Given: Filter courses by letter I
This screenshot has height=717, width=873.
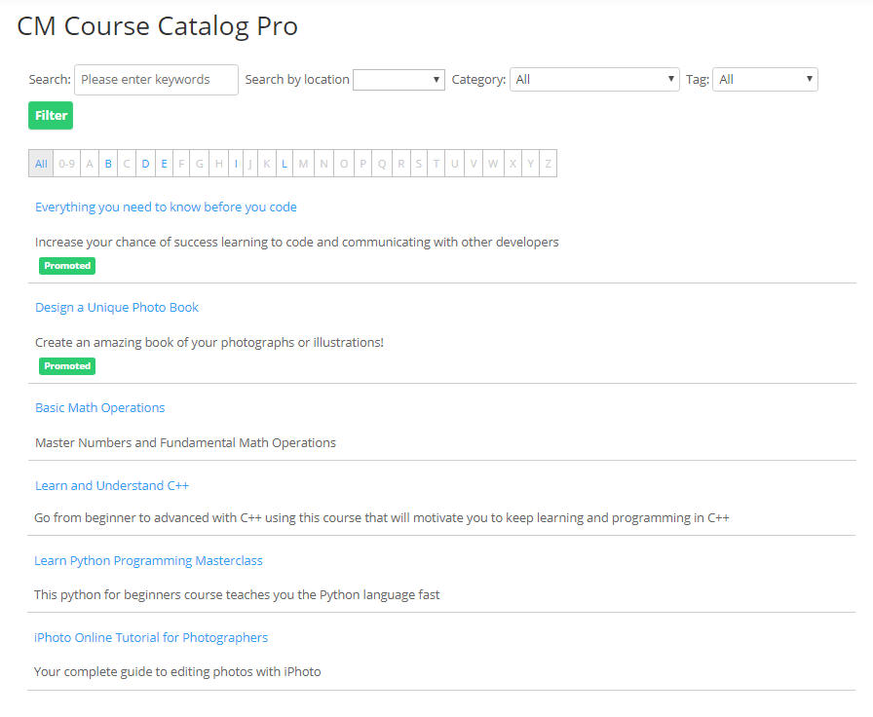Looking at the screenshot, I should coord(236,164).
